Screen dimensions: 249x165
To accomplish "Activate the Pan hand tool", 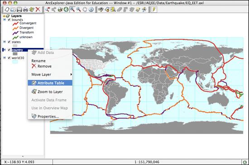I will pyautogui.click(x=85, y=9).
